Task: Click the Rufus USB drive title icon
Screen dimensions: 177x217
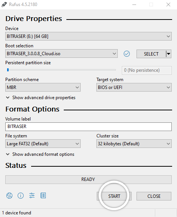Action: (x=4, y=5)
